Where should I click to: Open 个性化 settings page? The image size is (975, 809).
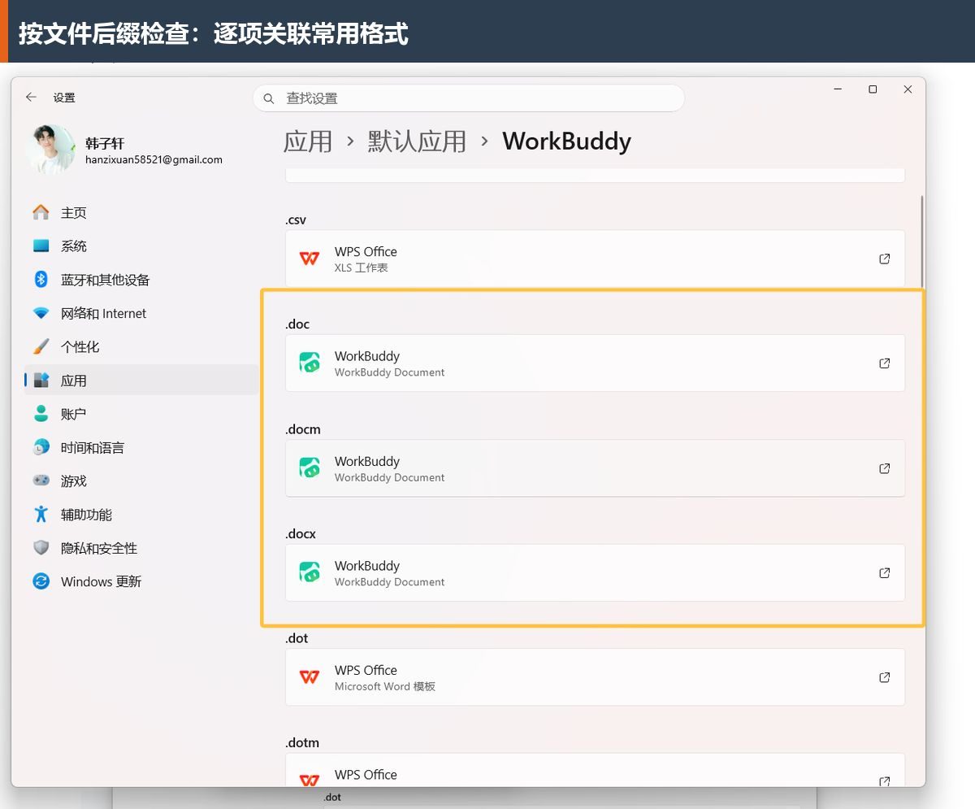coord(141,346)
